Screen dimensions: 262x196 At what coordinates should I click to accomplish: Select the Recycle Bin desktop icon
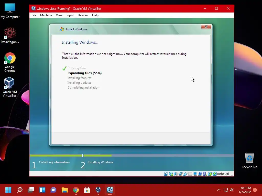pyautogui.click(x=249, y=161)
